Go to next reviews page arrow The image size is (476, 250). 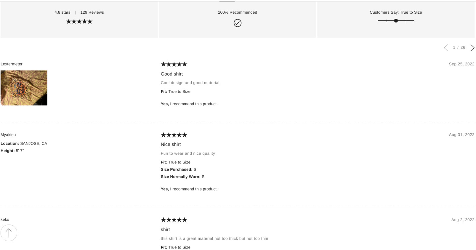point(472,48)
